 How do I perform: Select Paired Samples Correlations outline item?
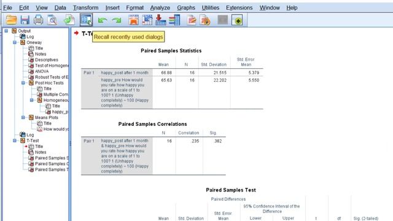pyautogui.click(x=52, y=164)
